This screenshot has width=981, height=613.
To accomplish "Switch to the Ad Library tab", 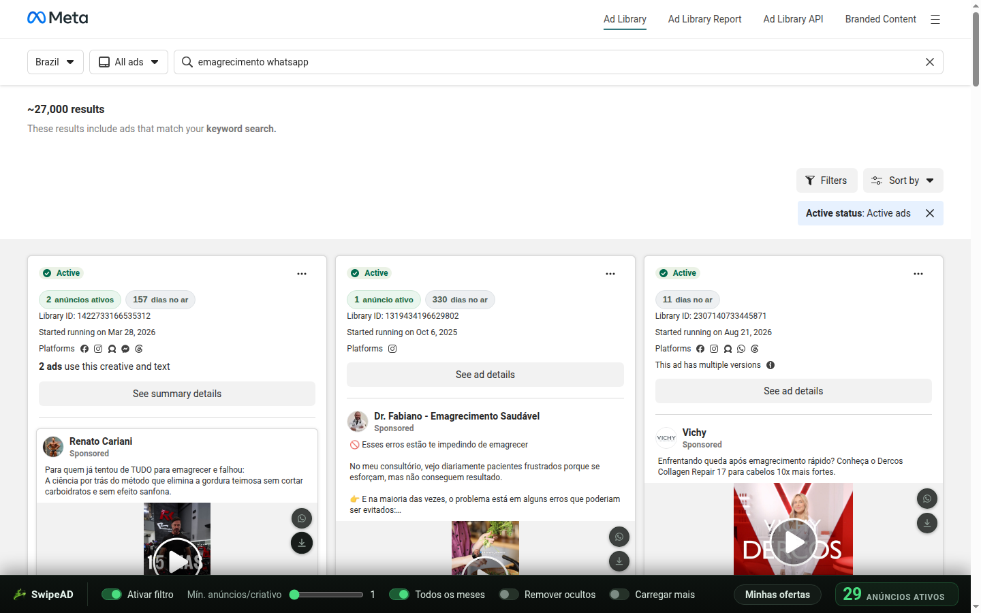I will 625,19.
